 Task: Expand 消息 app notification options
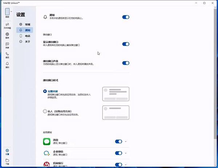[x=126, y=142]
